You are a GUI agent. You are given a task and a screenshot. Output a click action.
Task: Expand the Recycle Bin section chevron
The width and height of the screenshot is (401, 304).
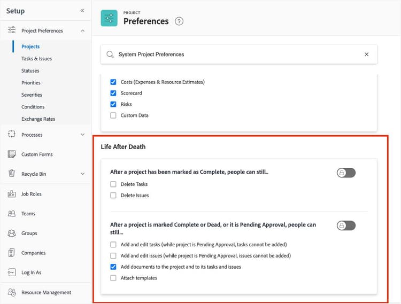click(x=82, y=174)
